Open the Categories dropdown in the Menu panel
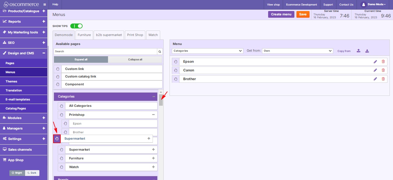Image resolution: width=393 pixels, height=180 pixels. point(207,51)
